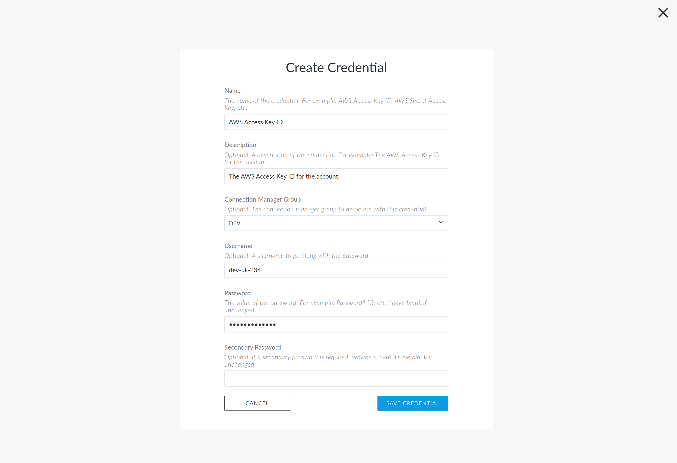Click the Name field containing AWS Access Key ID
This screenshot has height=463, width=677.
point(336,122)
